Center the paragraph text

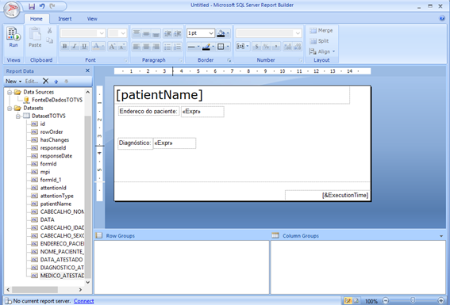coord(146,46)
